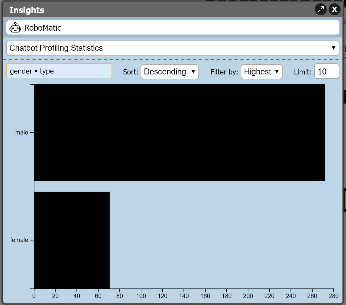The width and height of the screenshot is (346, 305).
Task: Click the 200 axis tick label
Action: click(248, 296)
